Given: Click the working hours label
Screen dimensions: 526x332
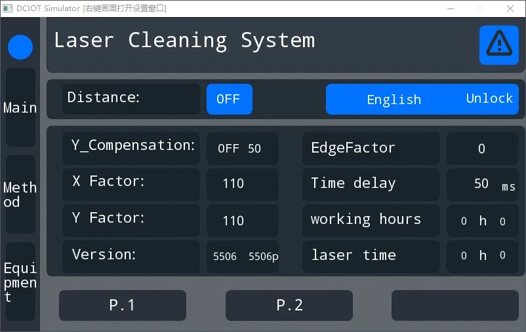Looking at the screenshot, I should 366,219.
